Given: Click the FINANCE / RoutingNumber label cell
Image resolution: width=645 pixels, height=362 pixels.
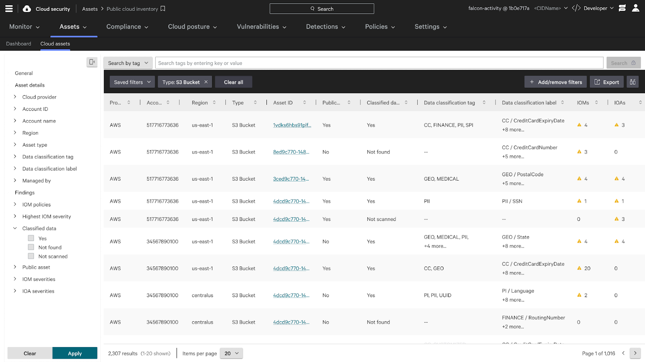Looking at the screenshot, I should tap(533, 318).
